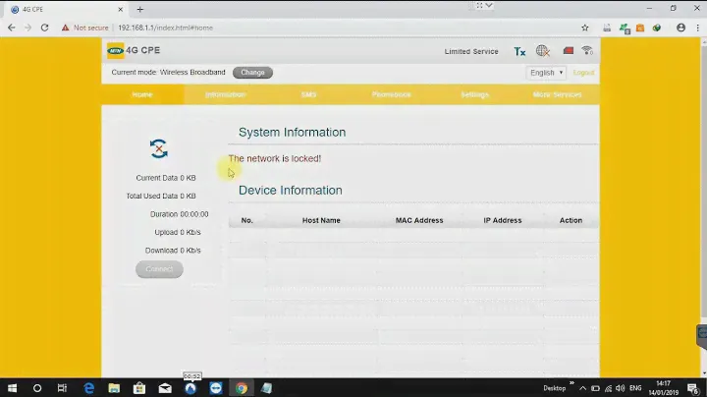Bookmark this page with star icon
Viewport: 707px width, 397px height.
pos(585,28)
